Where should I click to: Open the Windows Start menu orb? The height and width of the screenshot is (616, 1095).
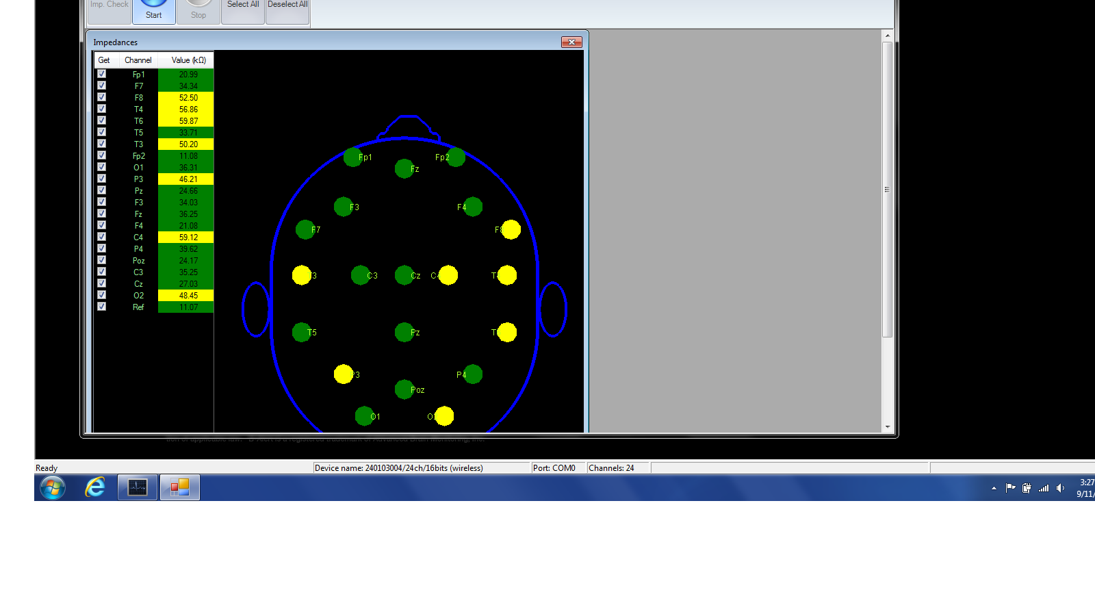(x=53, y=487)
